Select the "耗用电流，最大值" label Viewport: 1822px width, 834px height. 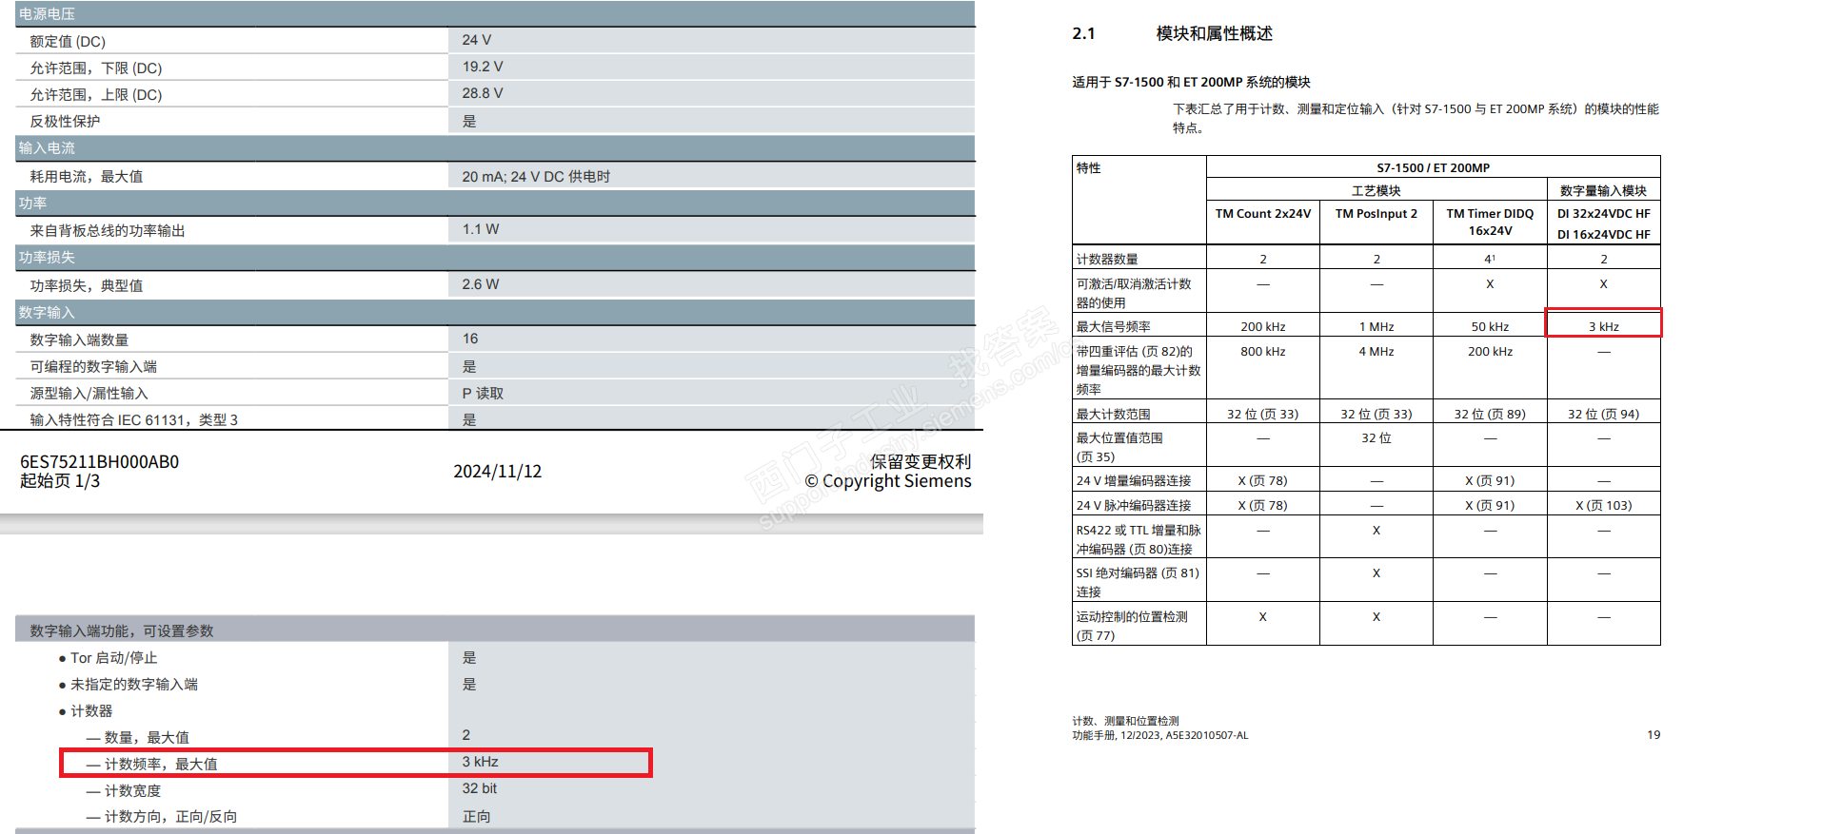(87, 177)
